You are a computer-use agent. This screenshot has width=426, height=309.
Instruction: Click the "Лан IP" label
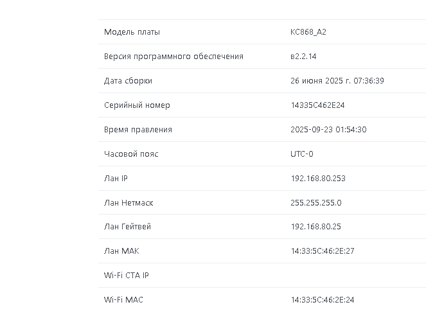coord(116,179)
